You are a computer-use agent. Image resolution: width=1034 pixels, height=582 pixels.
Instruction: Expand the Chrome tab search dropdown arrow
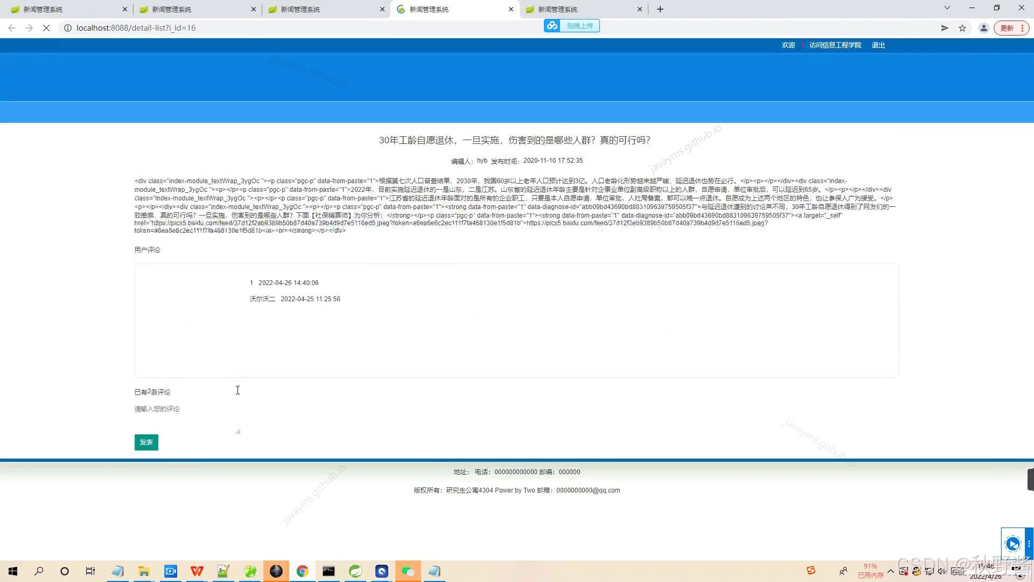pos(947,8)
